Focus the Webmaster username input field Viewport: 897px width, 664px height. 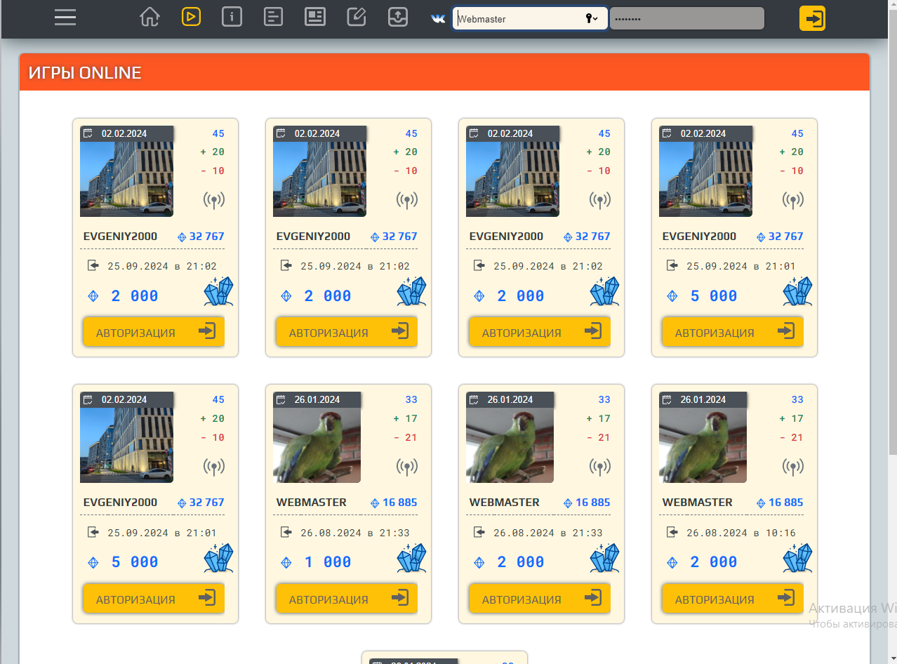[530, 19]
